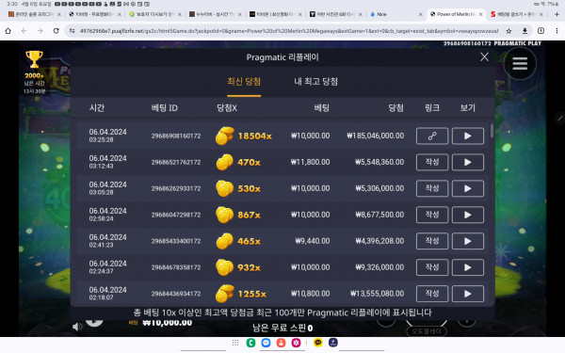Copy link for the 18504x win

(432, 136)
